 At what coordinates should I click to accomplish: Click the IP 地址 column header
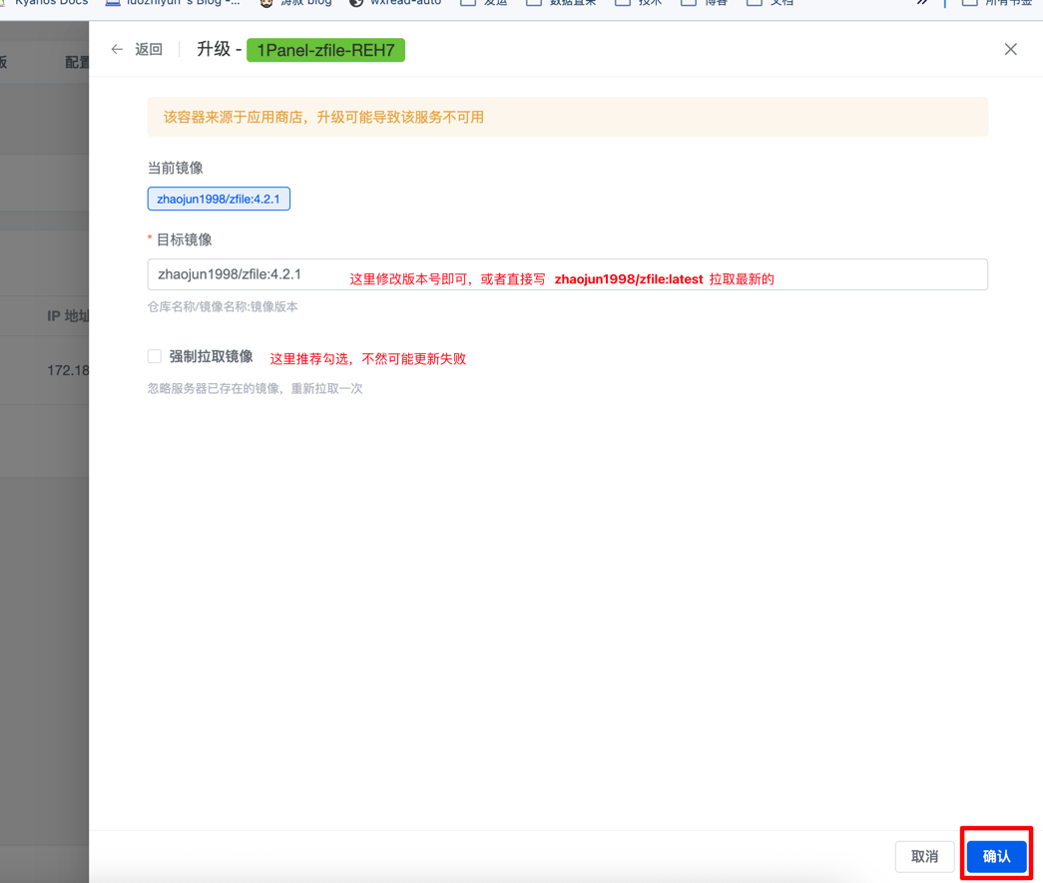[x=68, y=315]
